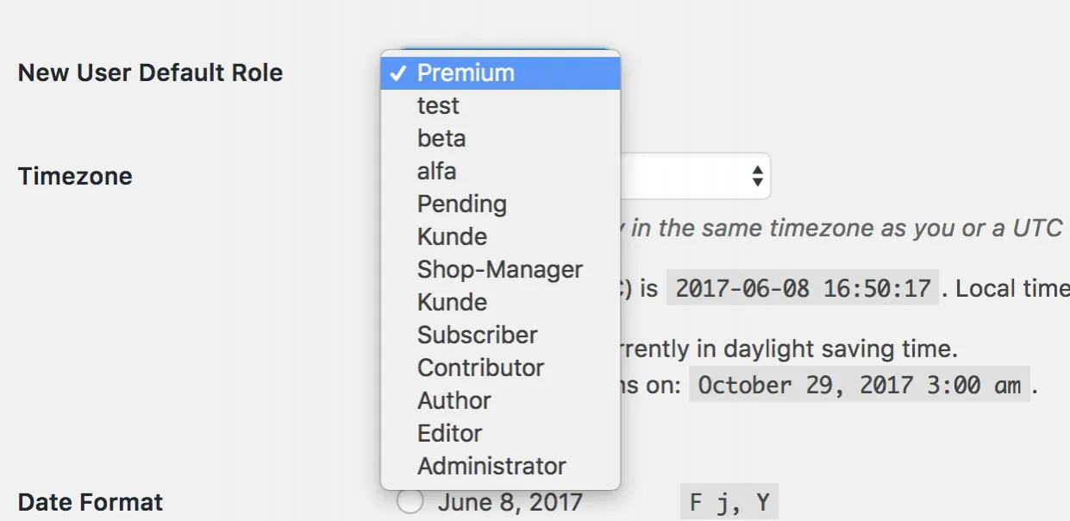Viewport: 1070px width, 521px height.
Task: Select Premium role option with checkmark
Action: (x=500, y=72)
